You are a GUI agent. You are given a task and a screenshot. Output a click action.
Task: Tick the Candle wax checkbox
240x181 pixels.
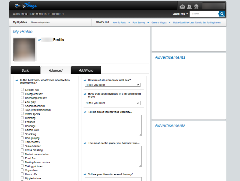pos(22,130)
